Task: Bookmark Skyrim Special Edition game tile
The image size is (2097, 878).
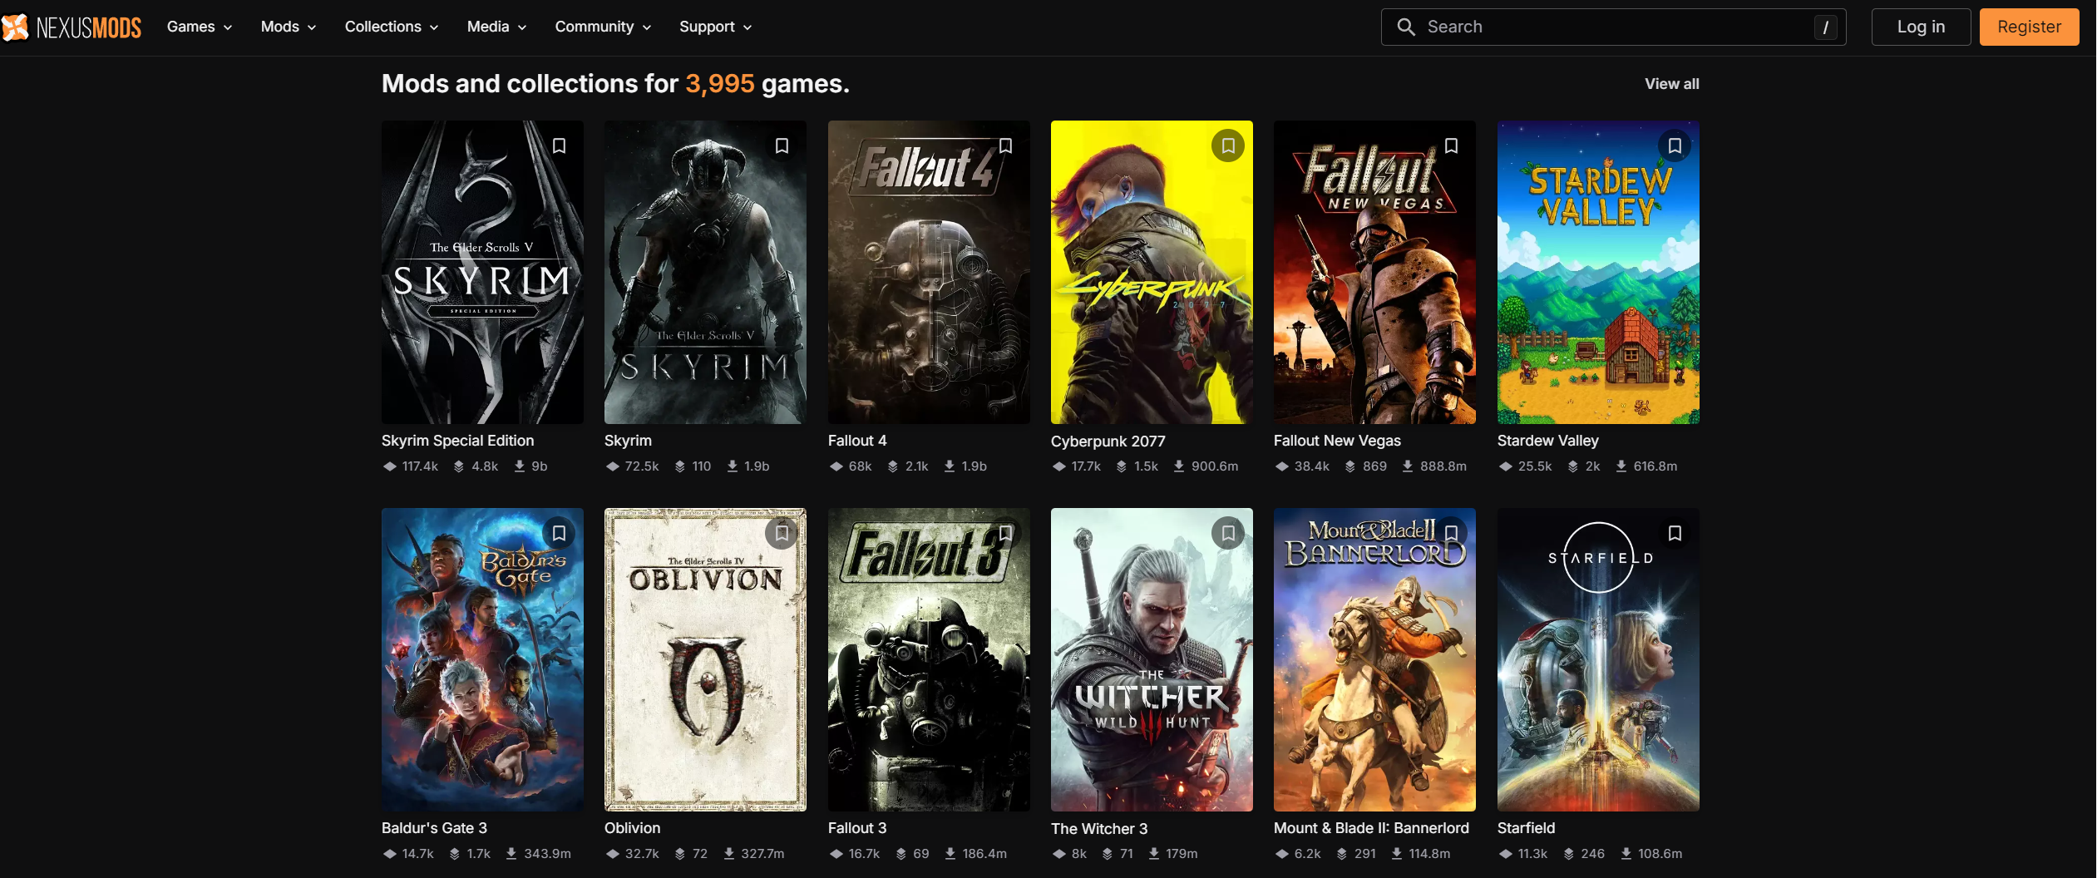Action: [559, 146]
